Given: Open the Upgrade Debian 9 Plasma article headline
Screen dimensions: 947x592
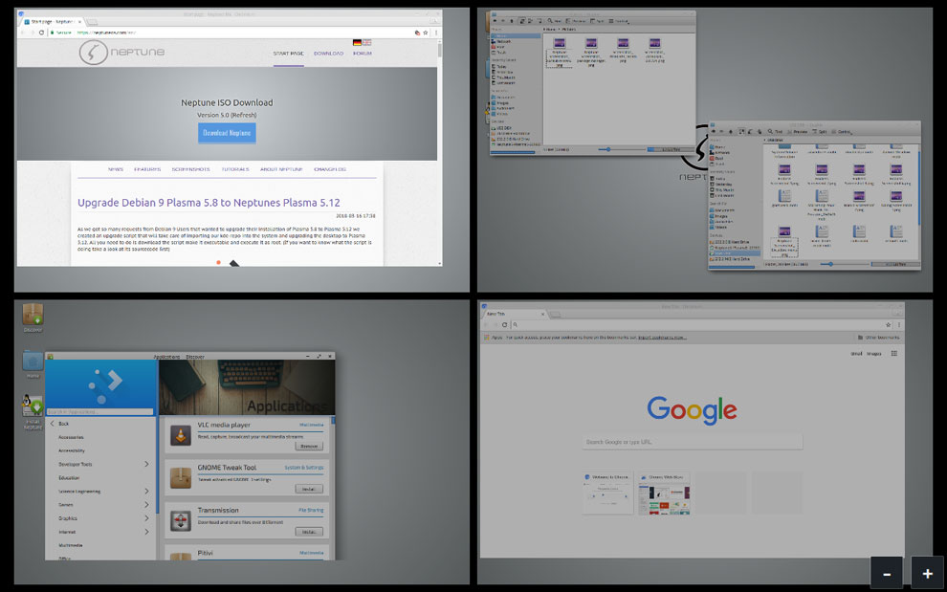Looking at the screenshot, I should point(209,203).
